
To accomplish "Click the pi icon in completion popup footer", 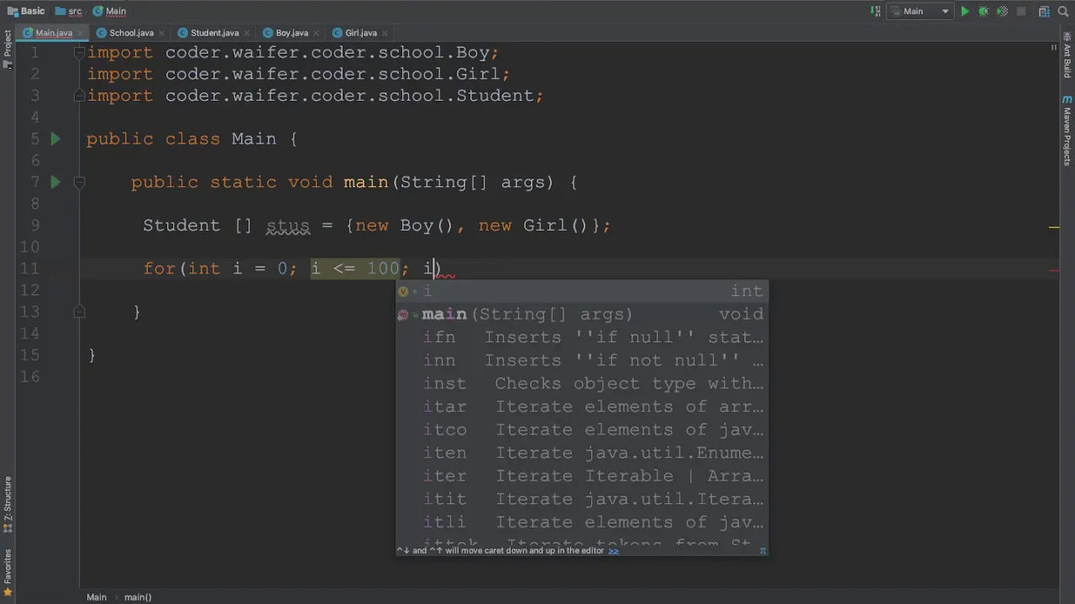I will [763, 550].
